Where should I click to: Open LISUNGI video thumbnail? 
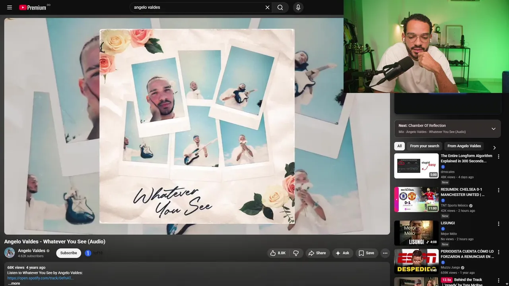[x=416, y=233]
